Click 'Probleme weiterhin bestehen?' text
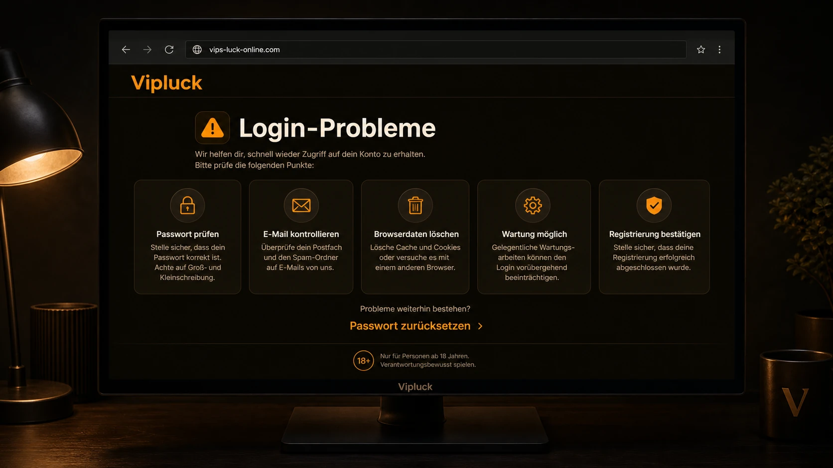The image size is (833, 468). (415, 309)
